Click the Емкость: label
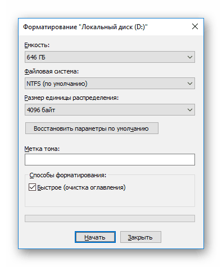 coord(37,45)
